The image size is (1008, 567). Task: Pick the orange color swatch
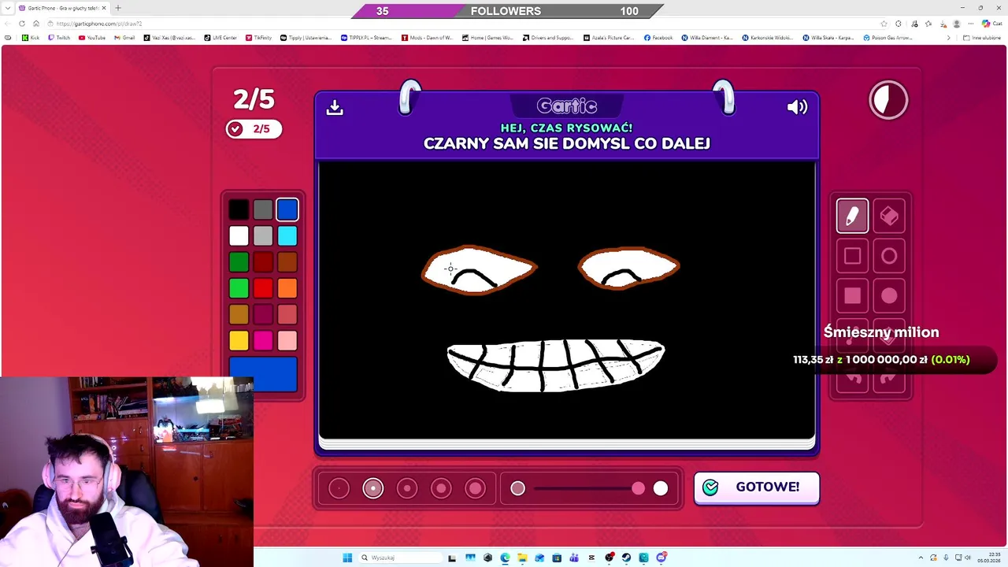tap(287, 288)
